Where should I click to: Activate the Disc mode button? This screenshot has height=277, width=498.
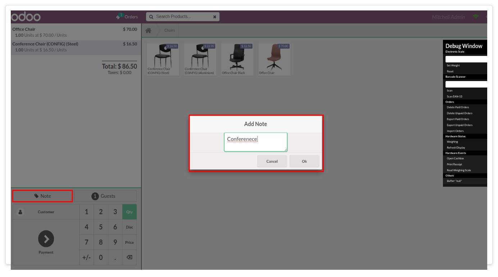130,227
